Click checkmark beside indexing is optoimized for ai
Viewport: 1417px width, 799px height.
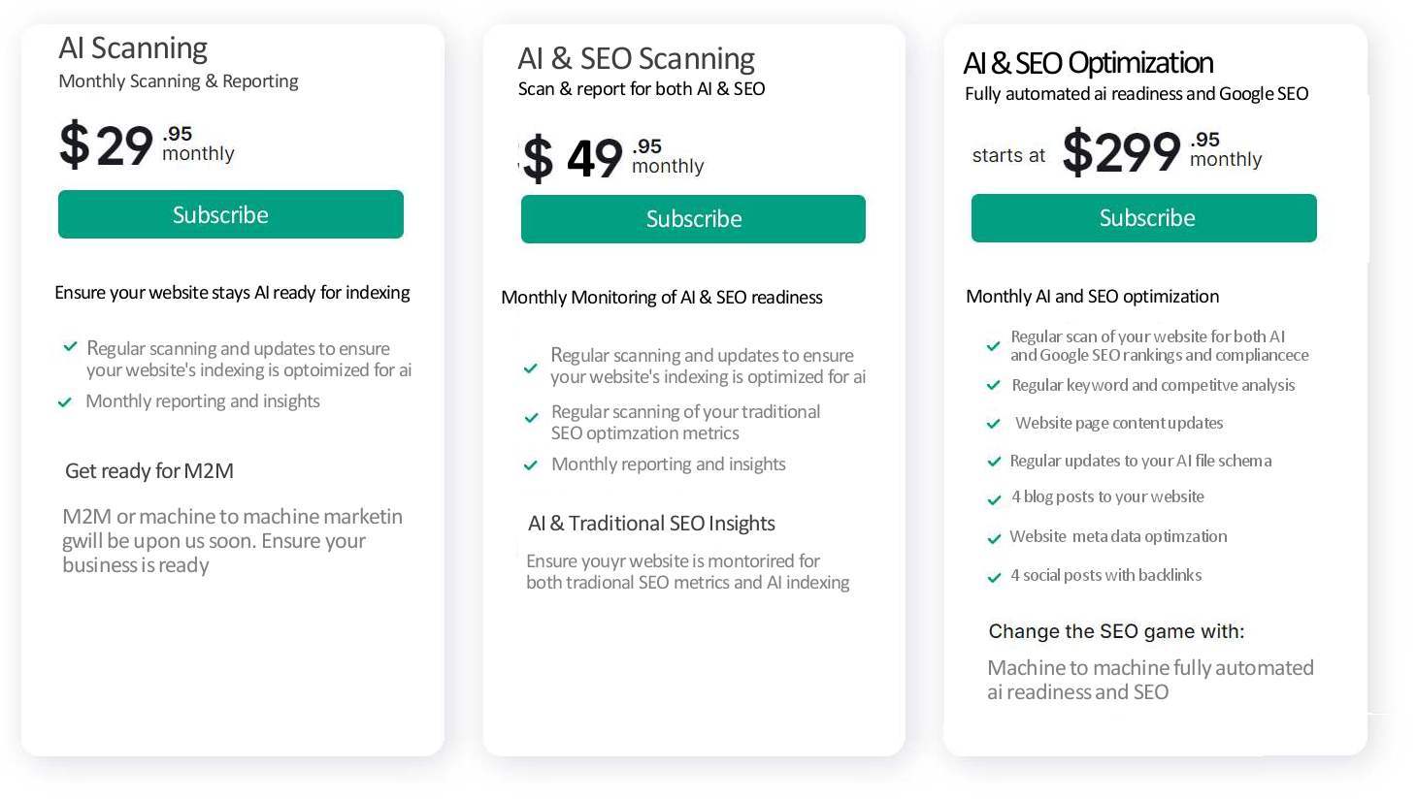click(x=70, y=347)
